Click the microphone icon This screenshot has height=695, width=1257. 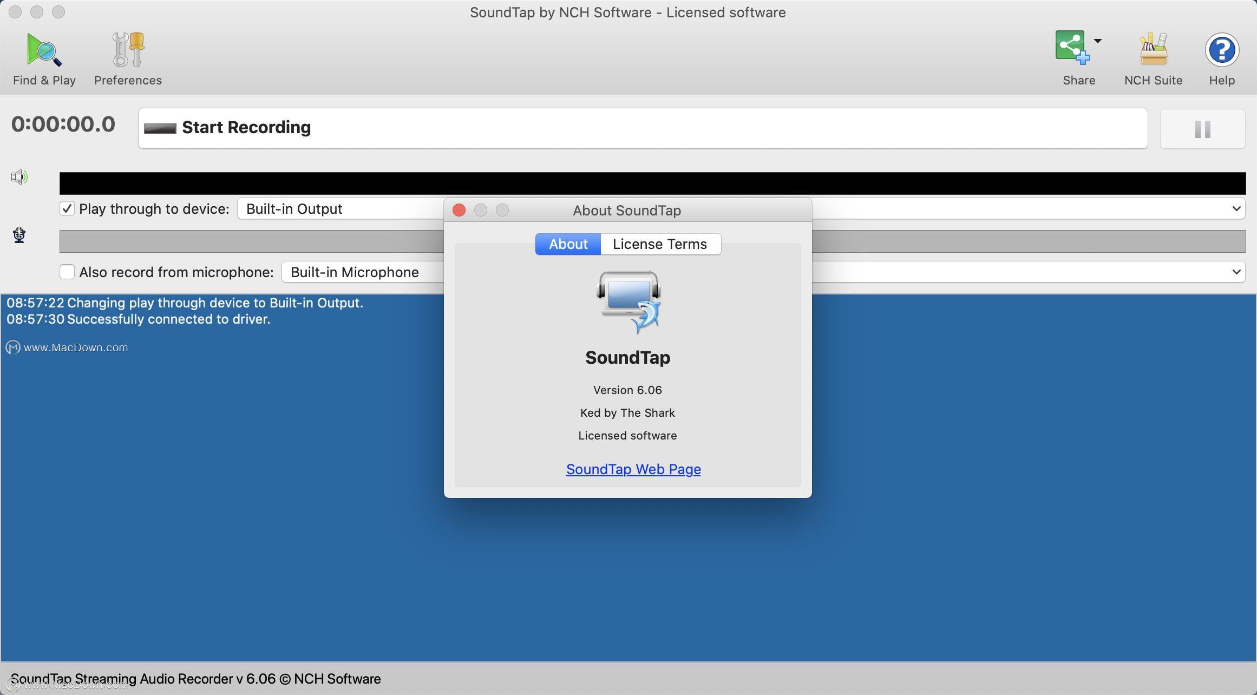pyautogui.click(x=19, y=235)
